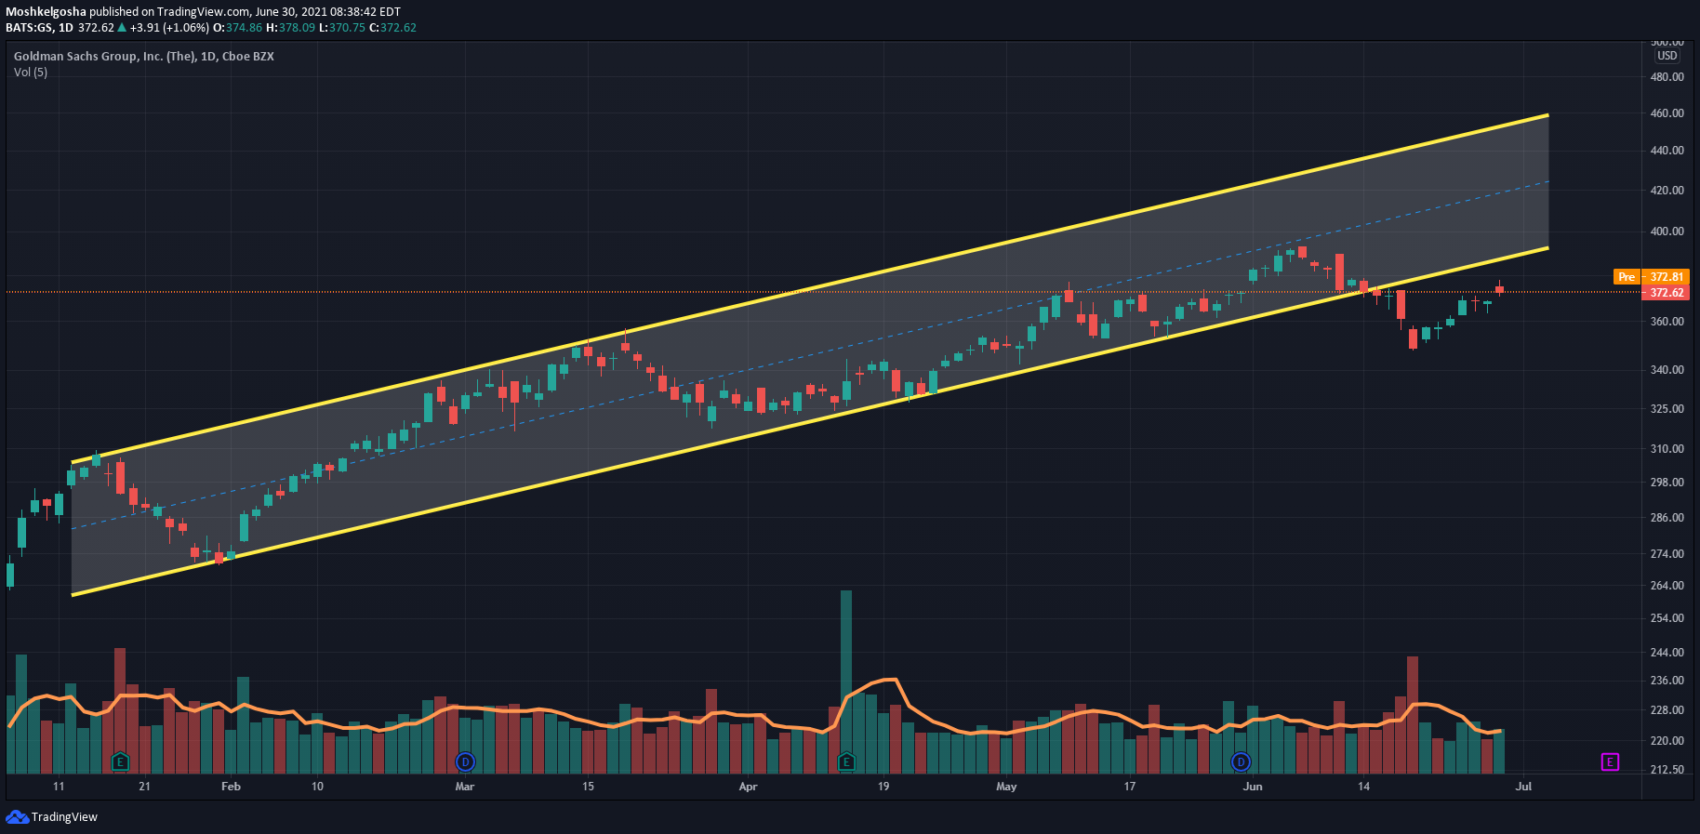This screenshot has height=834, width=1700.
Task: Click the orange Pre 372.81 price tag
Action: pos(1651,277)
